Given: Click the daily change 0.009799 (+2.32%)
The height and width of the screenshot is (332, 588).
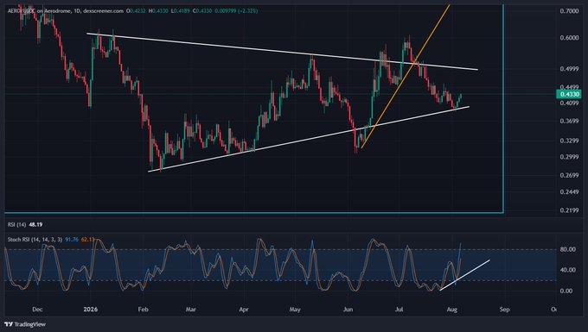Looking at the screenshot, I should coord(236,11).
